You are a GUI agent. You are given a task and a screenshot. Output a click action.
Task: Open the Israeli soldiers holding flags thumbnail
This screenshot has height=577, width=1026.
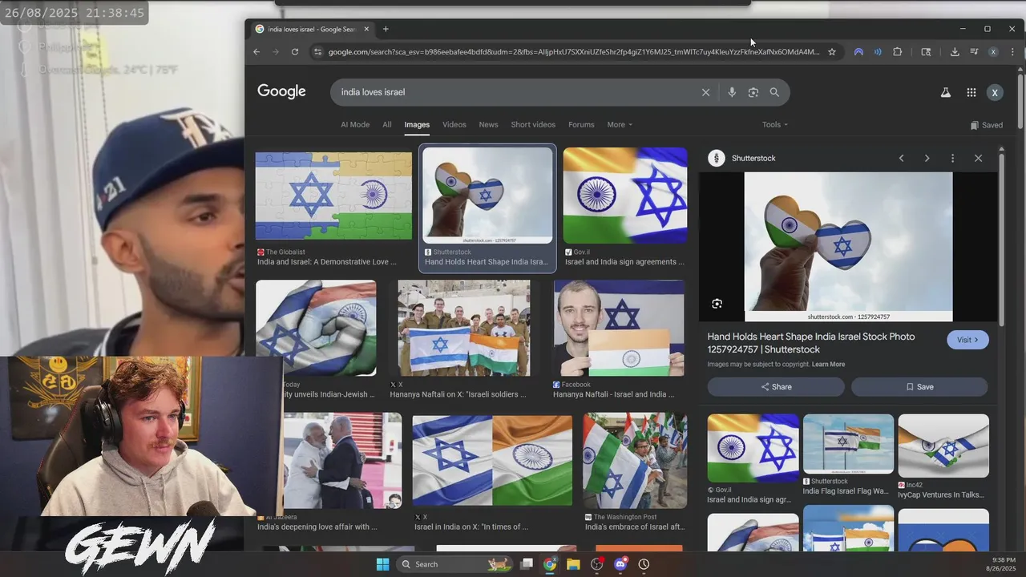tap(463, 328)
